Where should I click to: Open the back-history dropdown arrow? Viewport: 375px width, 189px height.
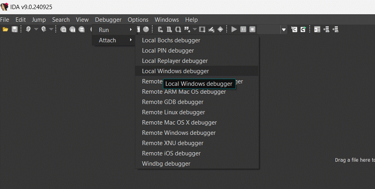pos(36,29)
